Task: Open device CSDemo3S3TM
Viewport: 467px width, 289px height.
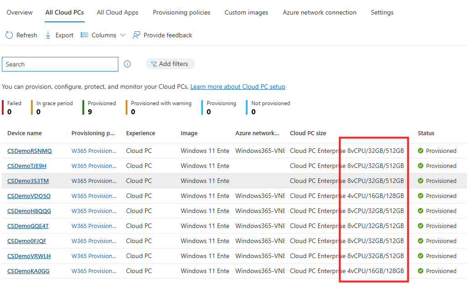Action: click(x=28, y=181)
